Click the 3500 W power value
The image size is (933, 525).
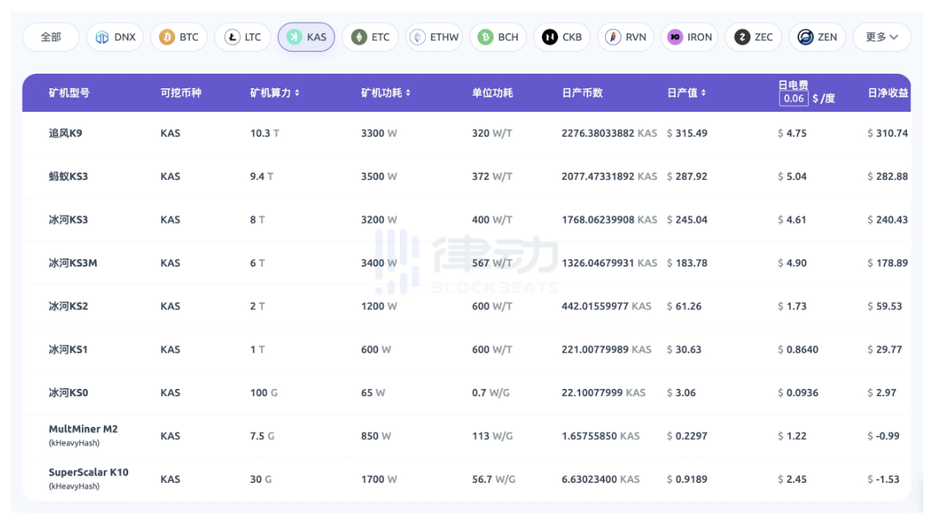(x=379, y=177)
